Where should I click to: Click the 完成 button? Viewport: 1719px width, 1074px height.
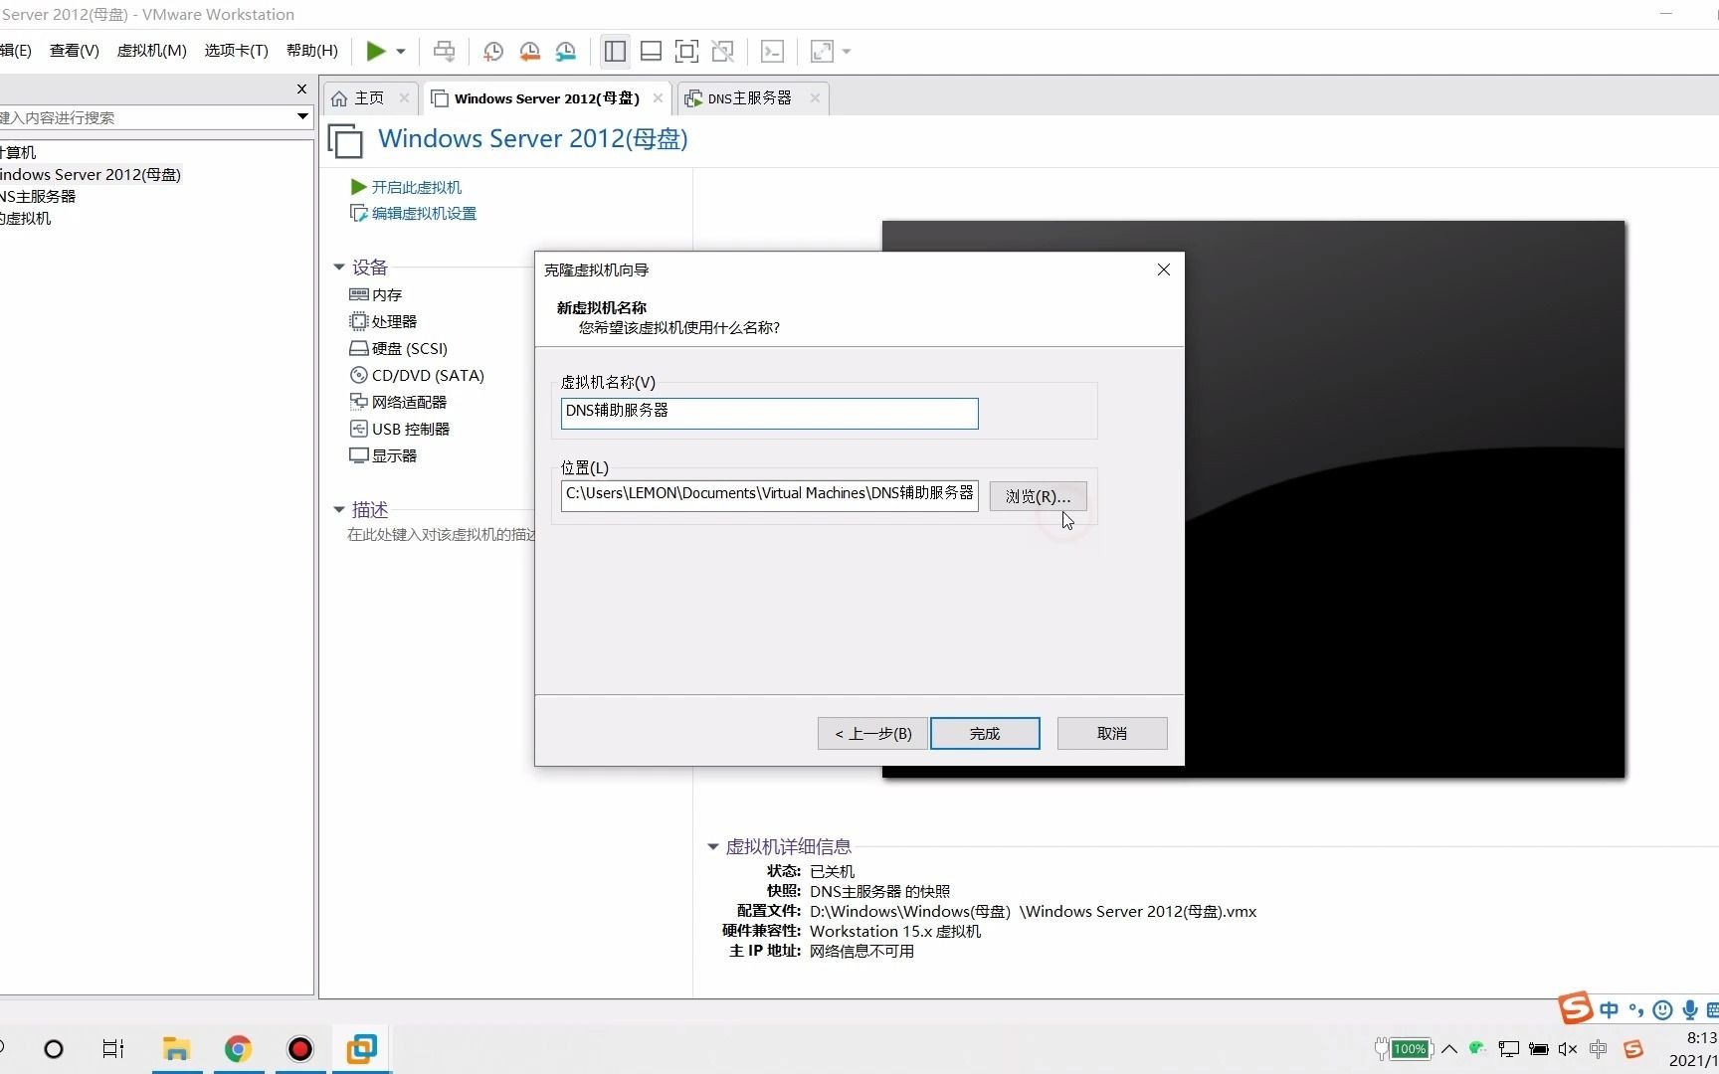click(x=985, y=733)
